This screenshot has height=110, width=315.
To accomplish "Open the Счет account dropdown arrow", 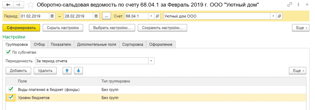I will [x=151, y=16].
